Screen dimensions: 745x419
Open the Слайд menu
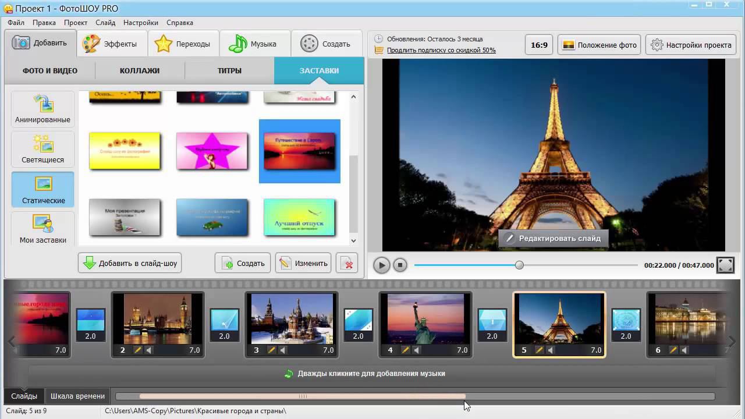(105, 23)
